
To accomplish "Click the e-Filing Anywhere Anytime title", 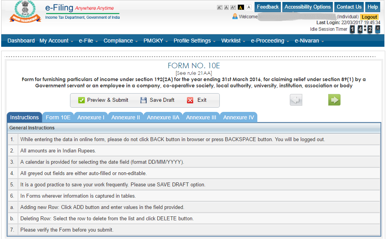I will tap(79, 8).
